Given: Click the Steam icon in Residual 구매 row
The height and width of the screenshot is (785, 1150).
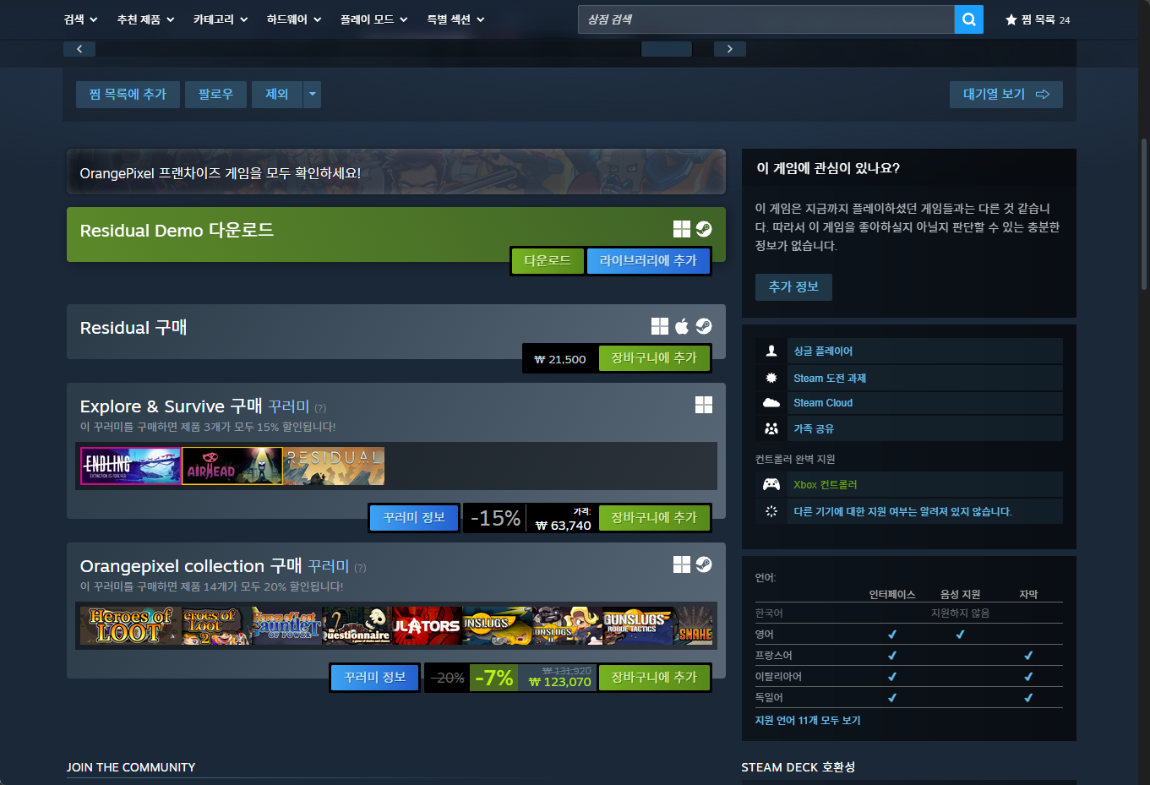Looking at the screenshot, I should pyautogui.click(x=704, y=326).
